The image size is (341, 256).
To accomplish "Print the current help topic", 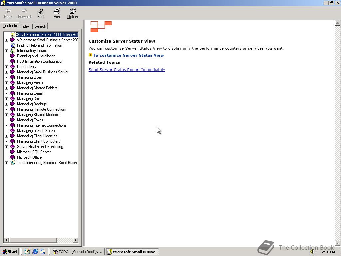I will pos(57,13).
